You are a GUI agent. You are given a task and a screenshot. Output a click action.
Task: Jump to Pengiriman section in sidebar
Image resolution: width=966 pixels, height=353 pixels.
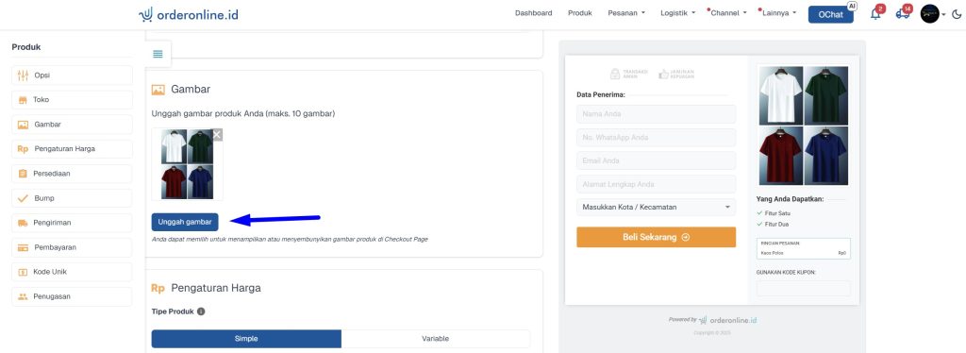[x=72, y=223]
